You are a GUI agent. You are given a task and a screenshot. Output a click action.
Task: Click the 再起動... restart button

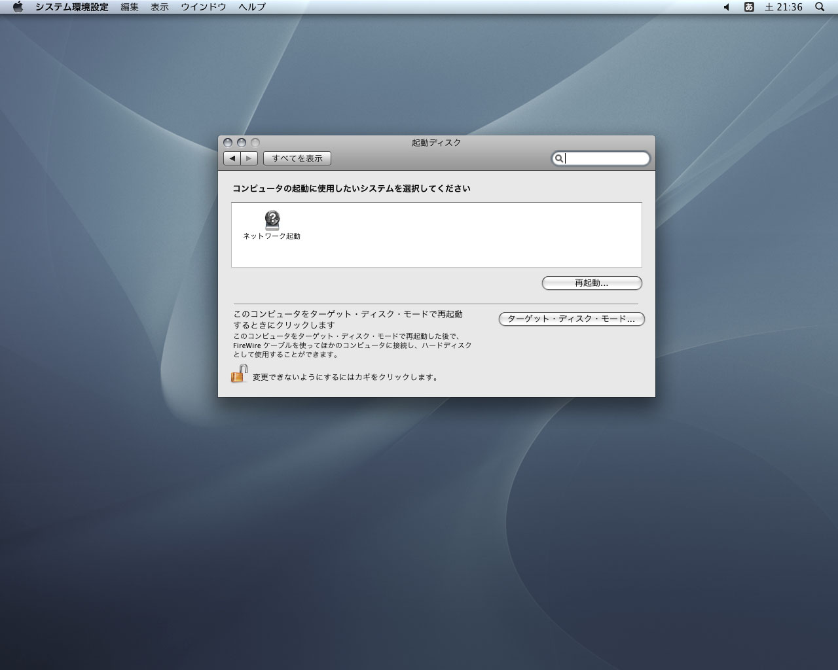(x=592, y=283)
